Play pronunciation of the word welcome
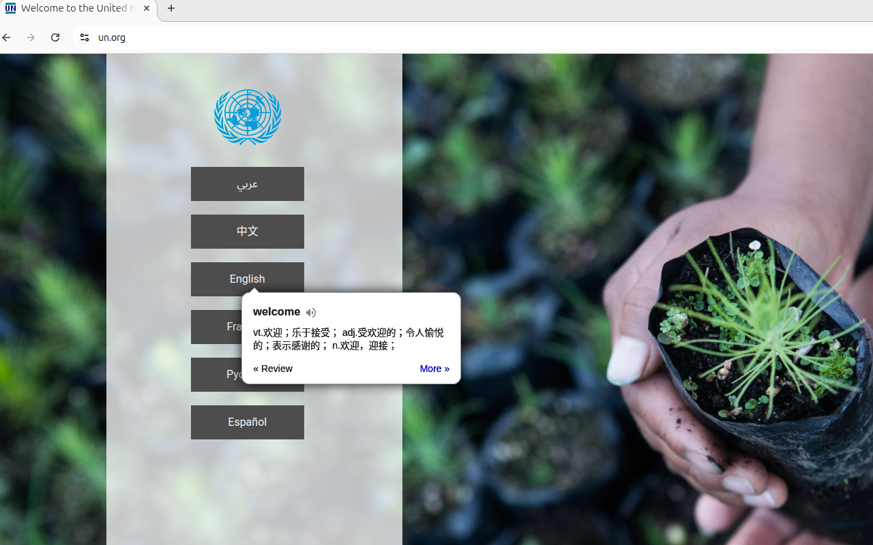Image resolution: width=873 pixels, height=545 pixels. (311, 313)
